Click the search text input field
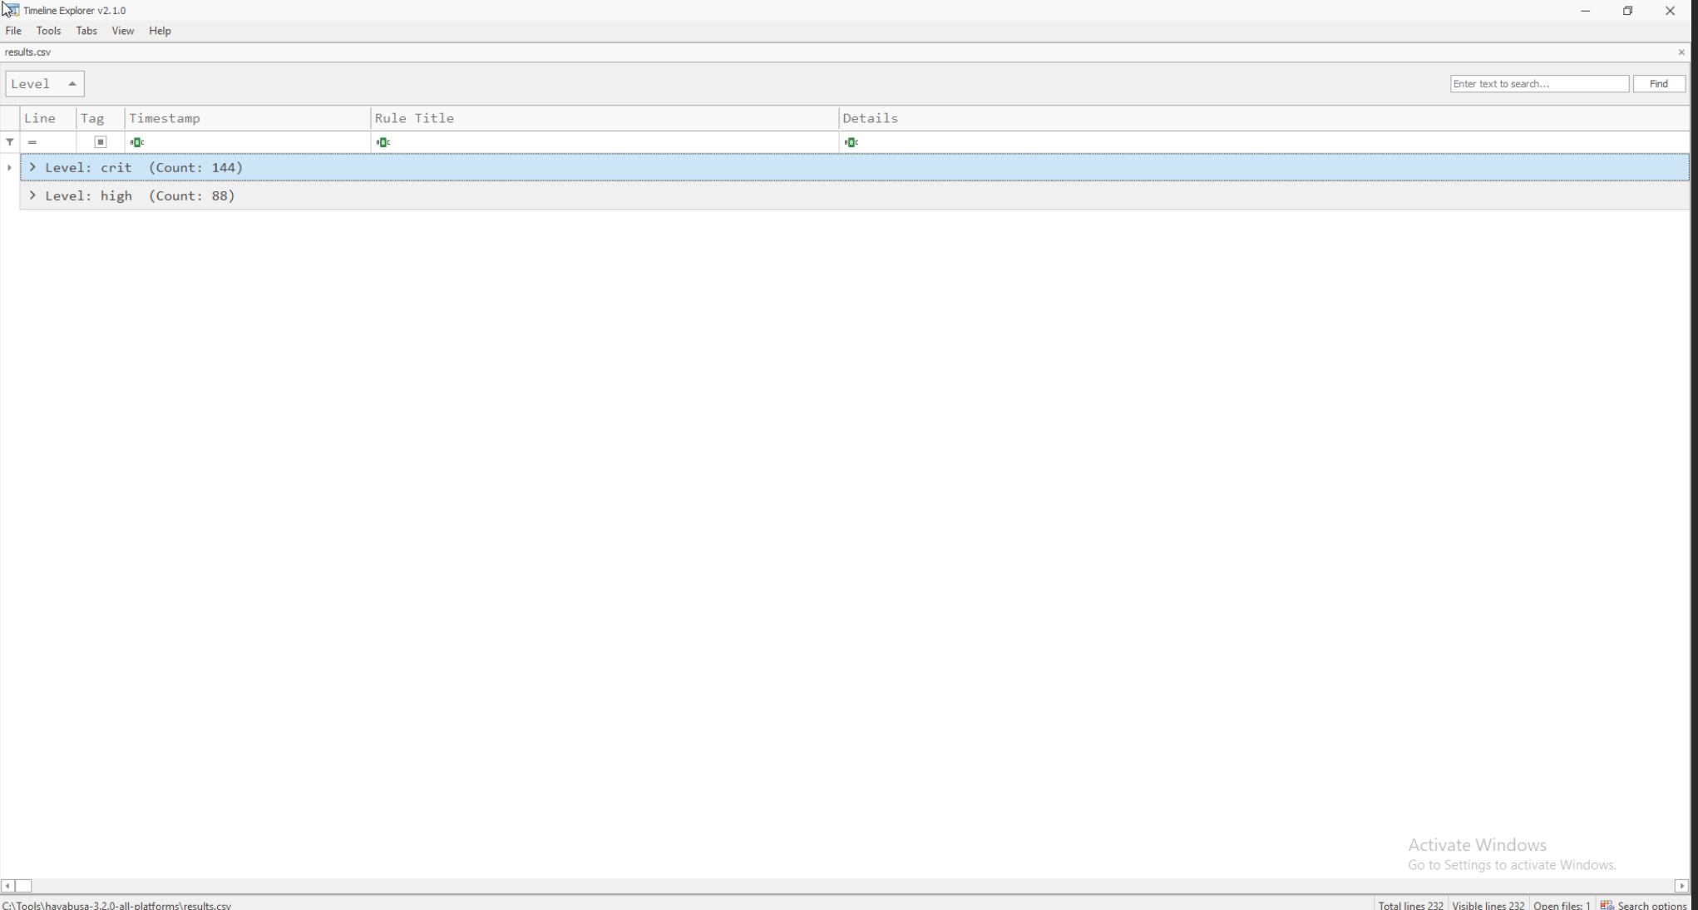This screenshot has height=910, width=1698. [x=1538, y=84]
